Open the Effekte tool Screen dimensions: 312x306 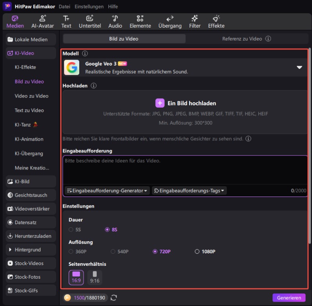[216, 22]
